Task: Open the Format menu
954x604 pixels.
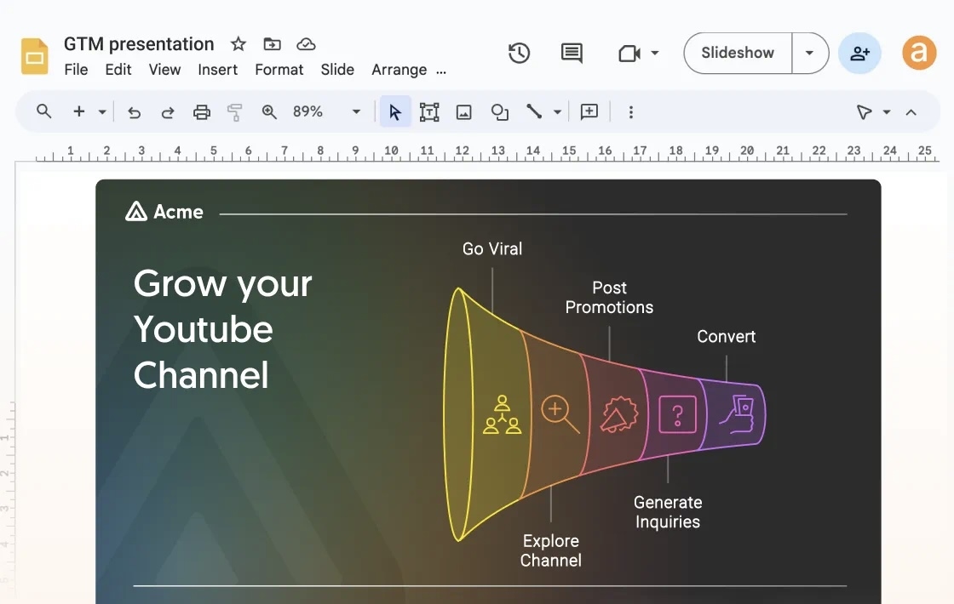Action: click(x=279, y=70)
